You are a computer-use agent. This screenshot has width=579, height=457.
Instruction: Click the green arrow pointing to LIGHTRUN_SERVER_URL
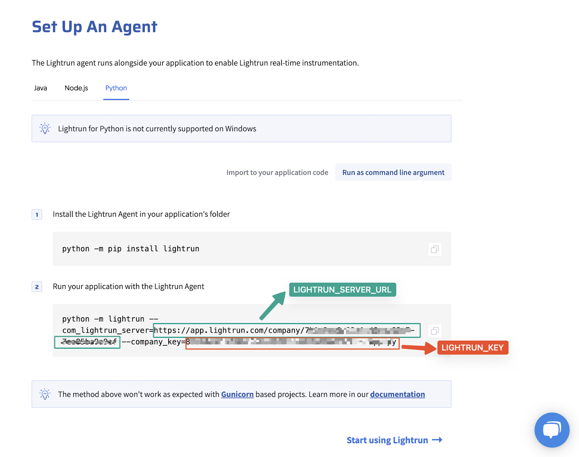pos(272,306)
